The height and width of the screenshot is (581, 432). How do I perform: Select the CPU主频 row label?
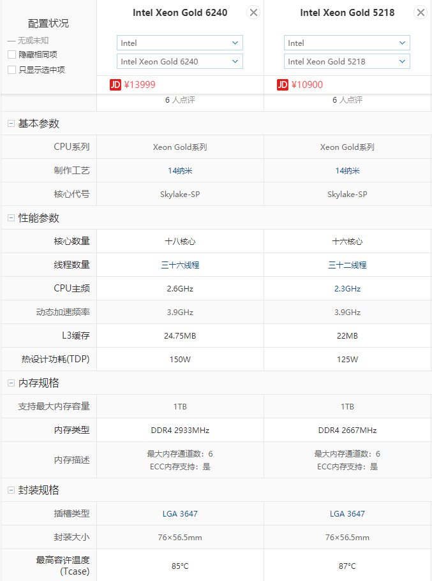(x=71, y=288)
